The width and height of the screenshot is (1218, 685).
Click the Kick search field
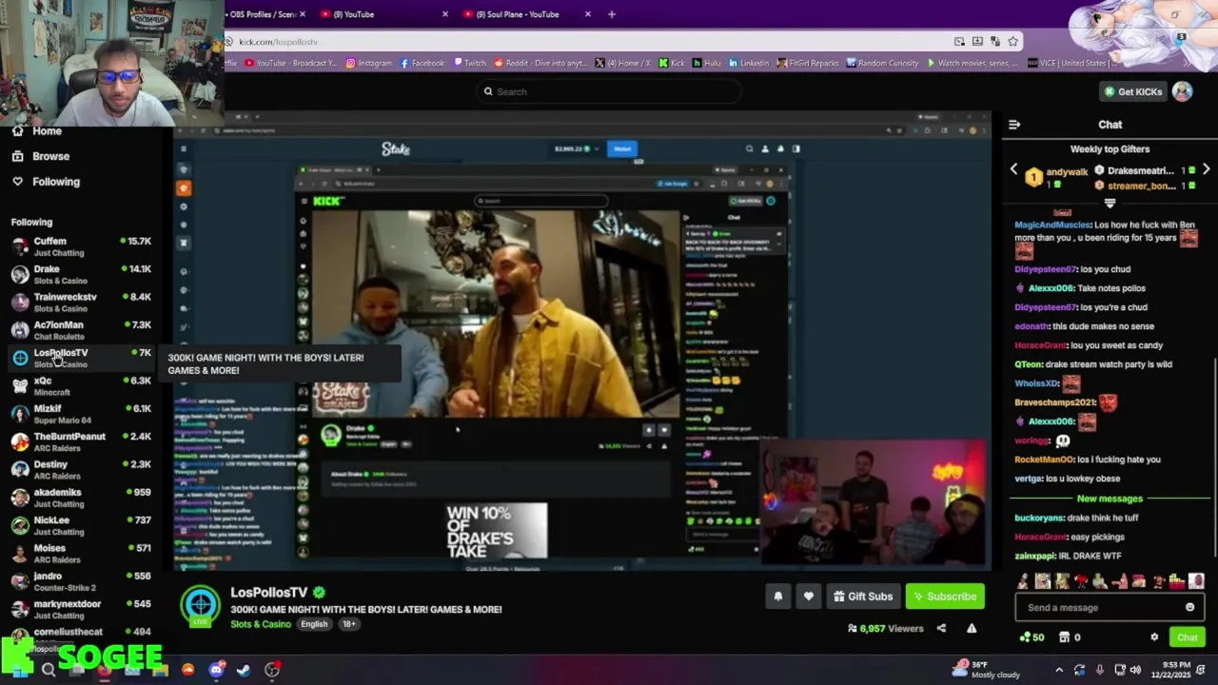(609, 91)
